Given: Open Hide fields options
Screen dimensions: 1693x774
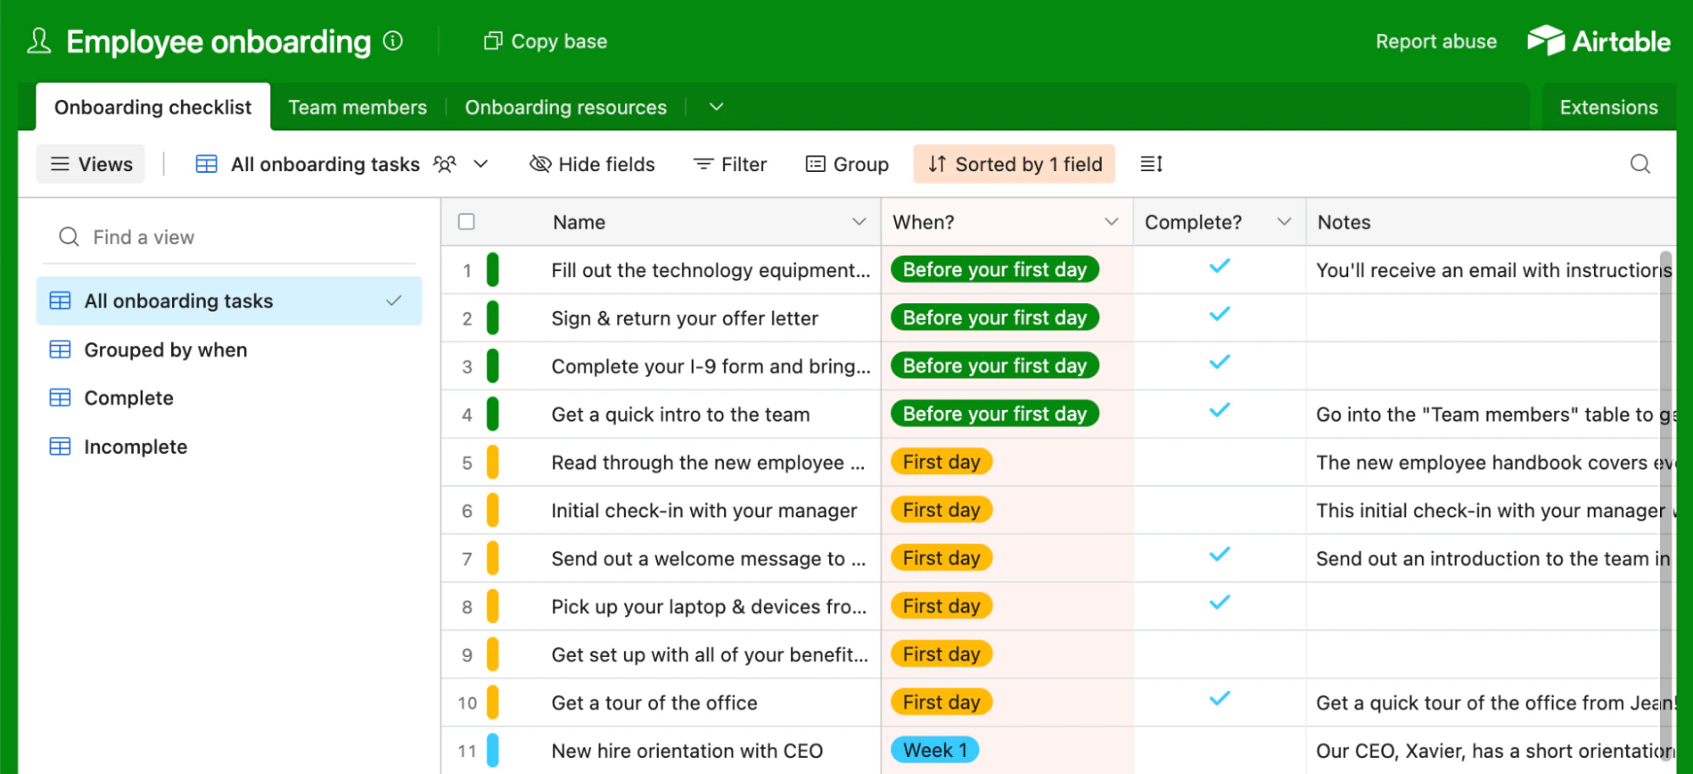Looking at the screenshot, I should pos(592,164).
